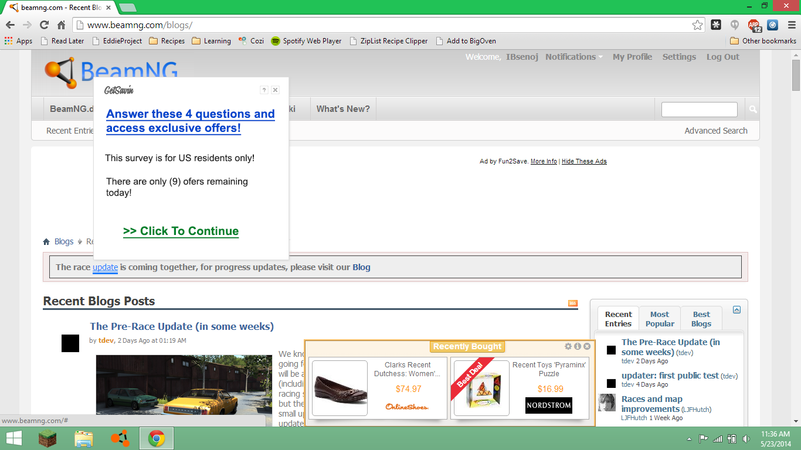Click the browser Back arrow
The width and height of the screenshot is (801, 450).
10,25
